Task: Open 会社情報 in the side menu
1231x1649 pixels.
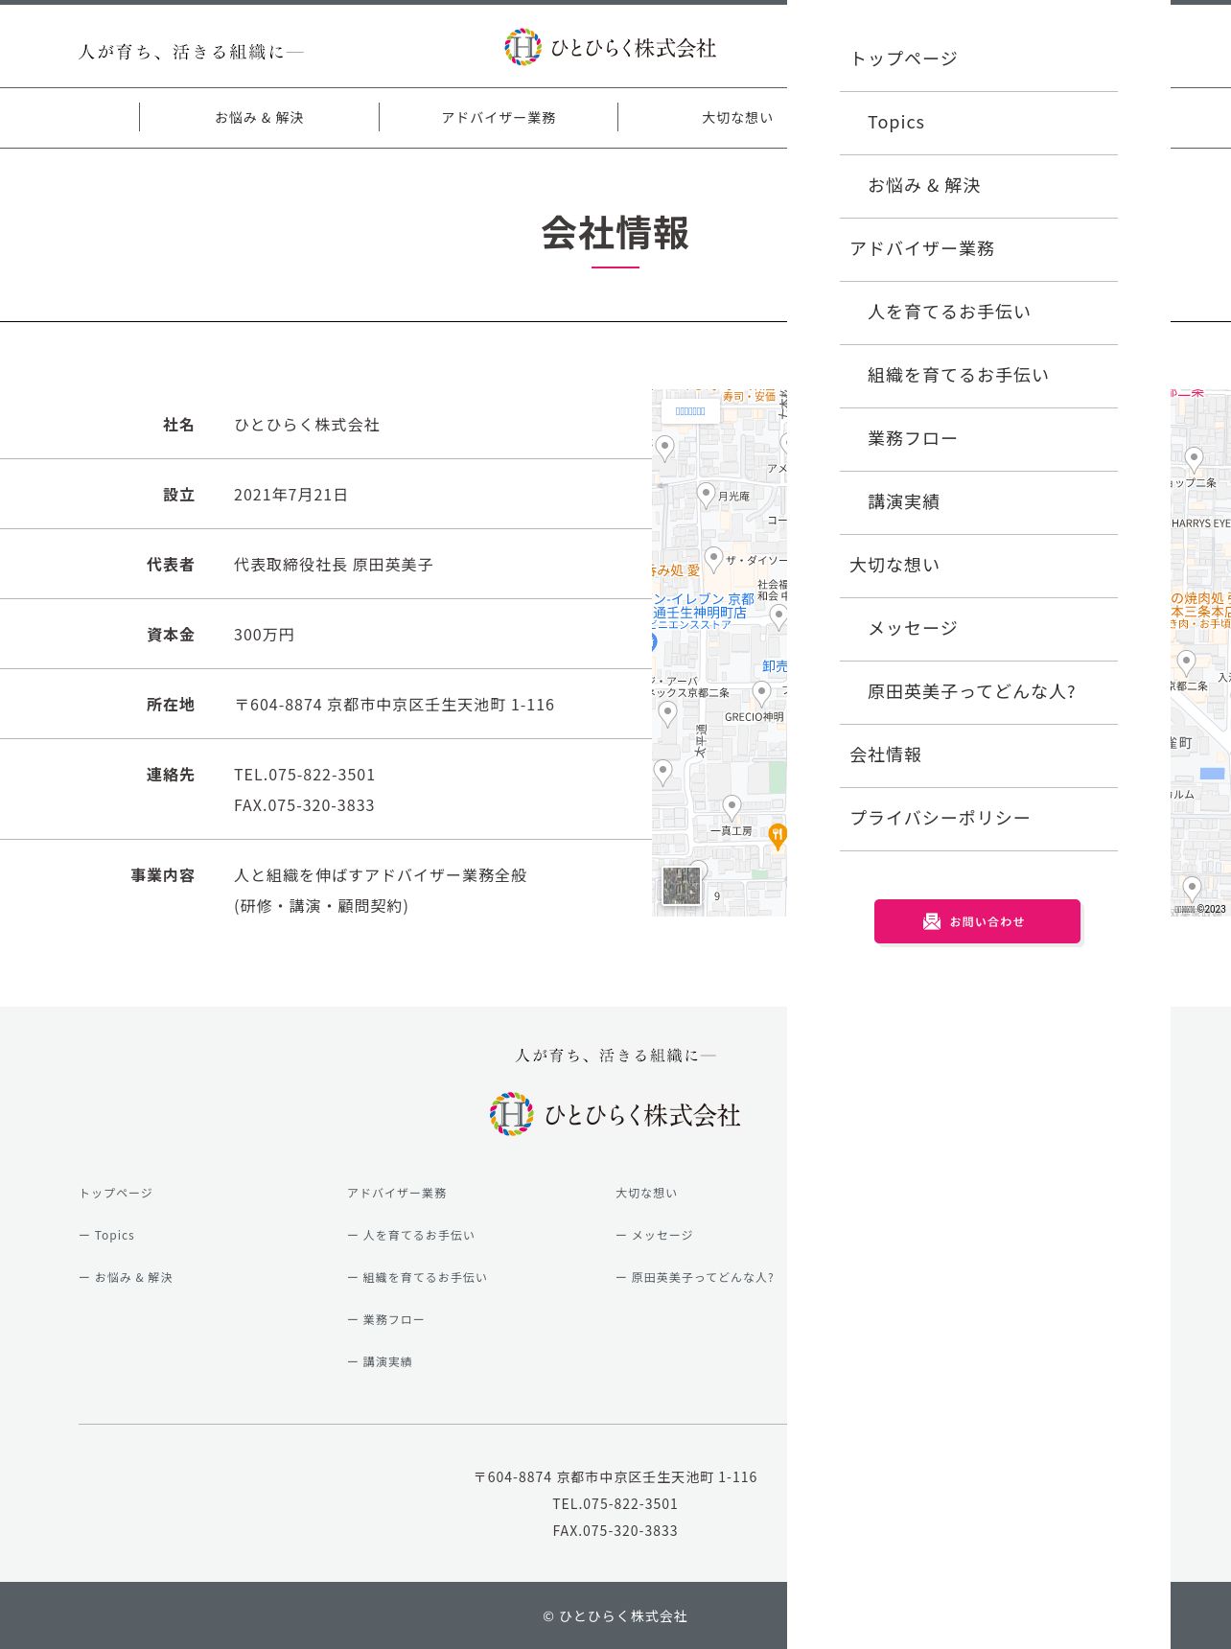Action: 979,755
